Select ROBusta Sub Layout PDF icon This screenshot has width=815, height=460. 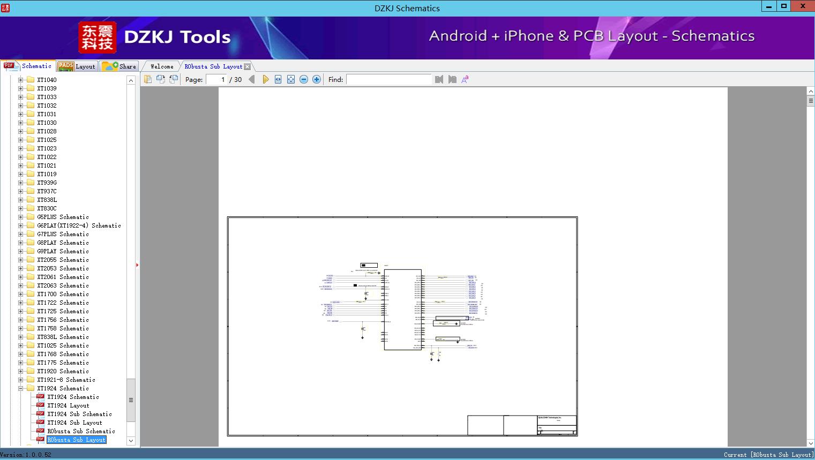[x=40, y=439]
